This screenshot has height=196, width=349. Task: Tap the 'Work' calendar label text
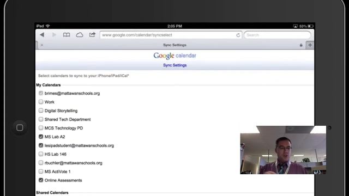(x=50, y=102)
